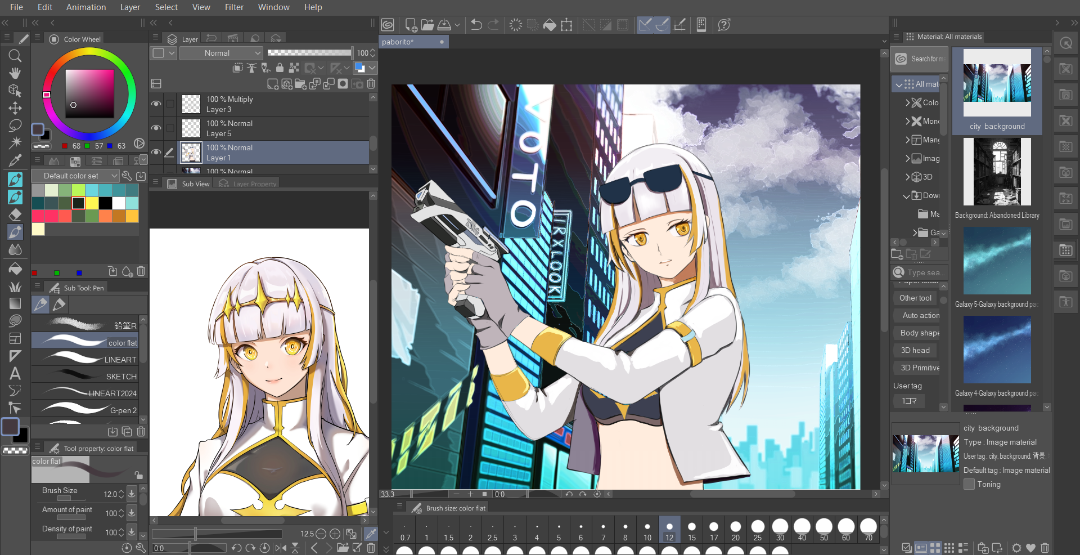Pick the yellow swatch in color set
Image resolution: width=1080 pixels, height=555 pixels.
[92, 203]
